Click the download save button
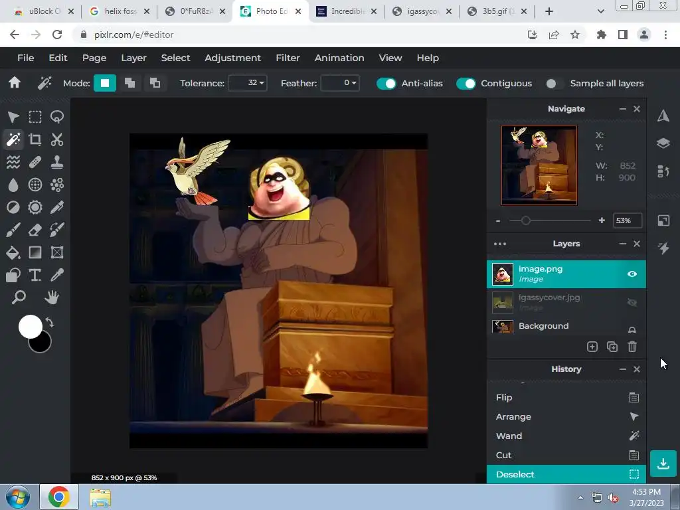 pyautogui.click(x=663, y=464)
